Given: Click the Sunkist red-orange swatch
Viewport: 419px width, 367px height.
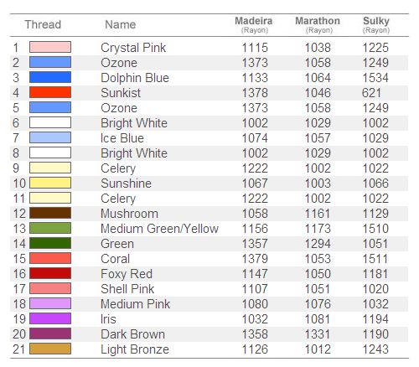Looking at the screenshot, I should point(50,92).
